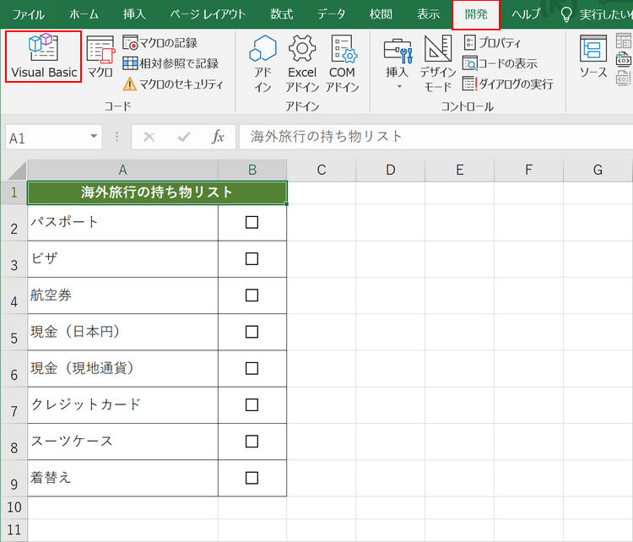Image resolution: width=633 pixels, height=542 pixels.
Task: Check the 現金（日本円） checkbox
Action: click(x=252, y=332)
